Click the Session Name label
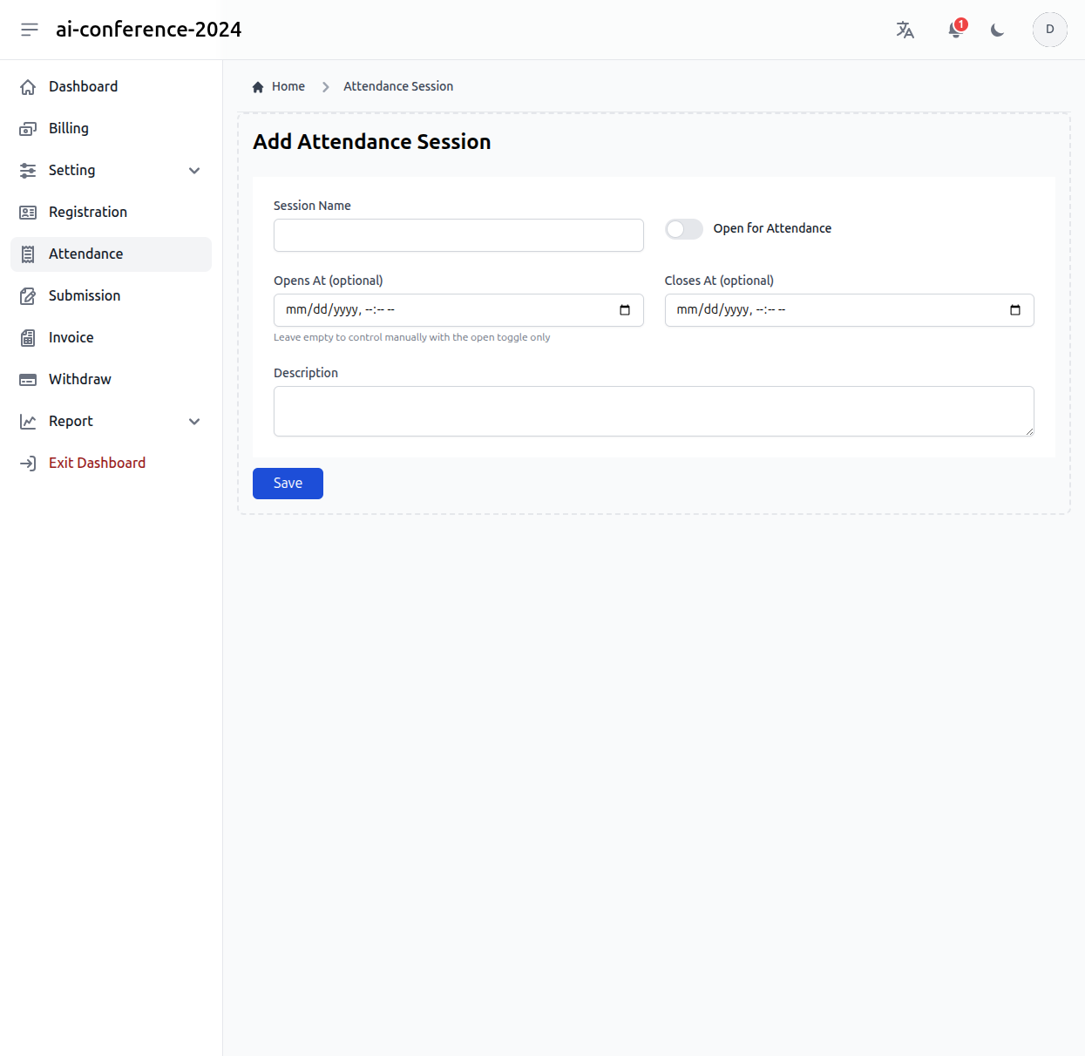Viewport: 1085px width, 1056px height. (x=312, y=206)
